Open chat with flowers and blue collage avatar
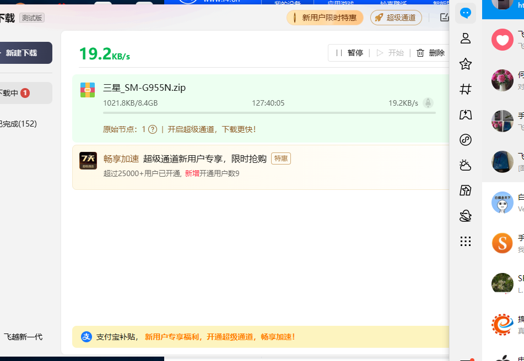This screenshot has width=524, height=361. point(503,121)
